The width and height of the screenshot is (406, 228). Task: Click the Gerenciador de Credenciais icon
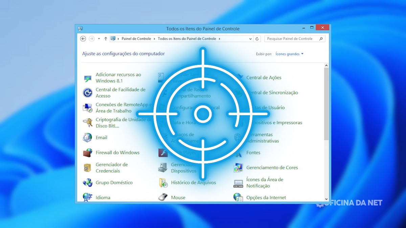[x=88, y=168]
